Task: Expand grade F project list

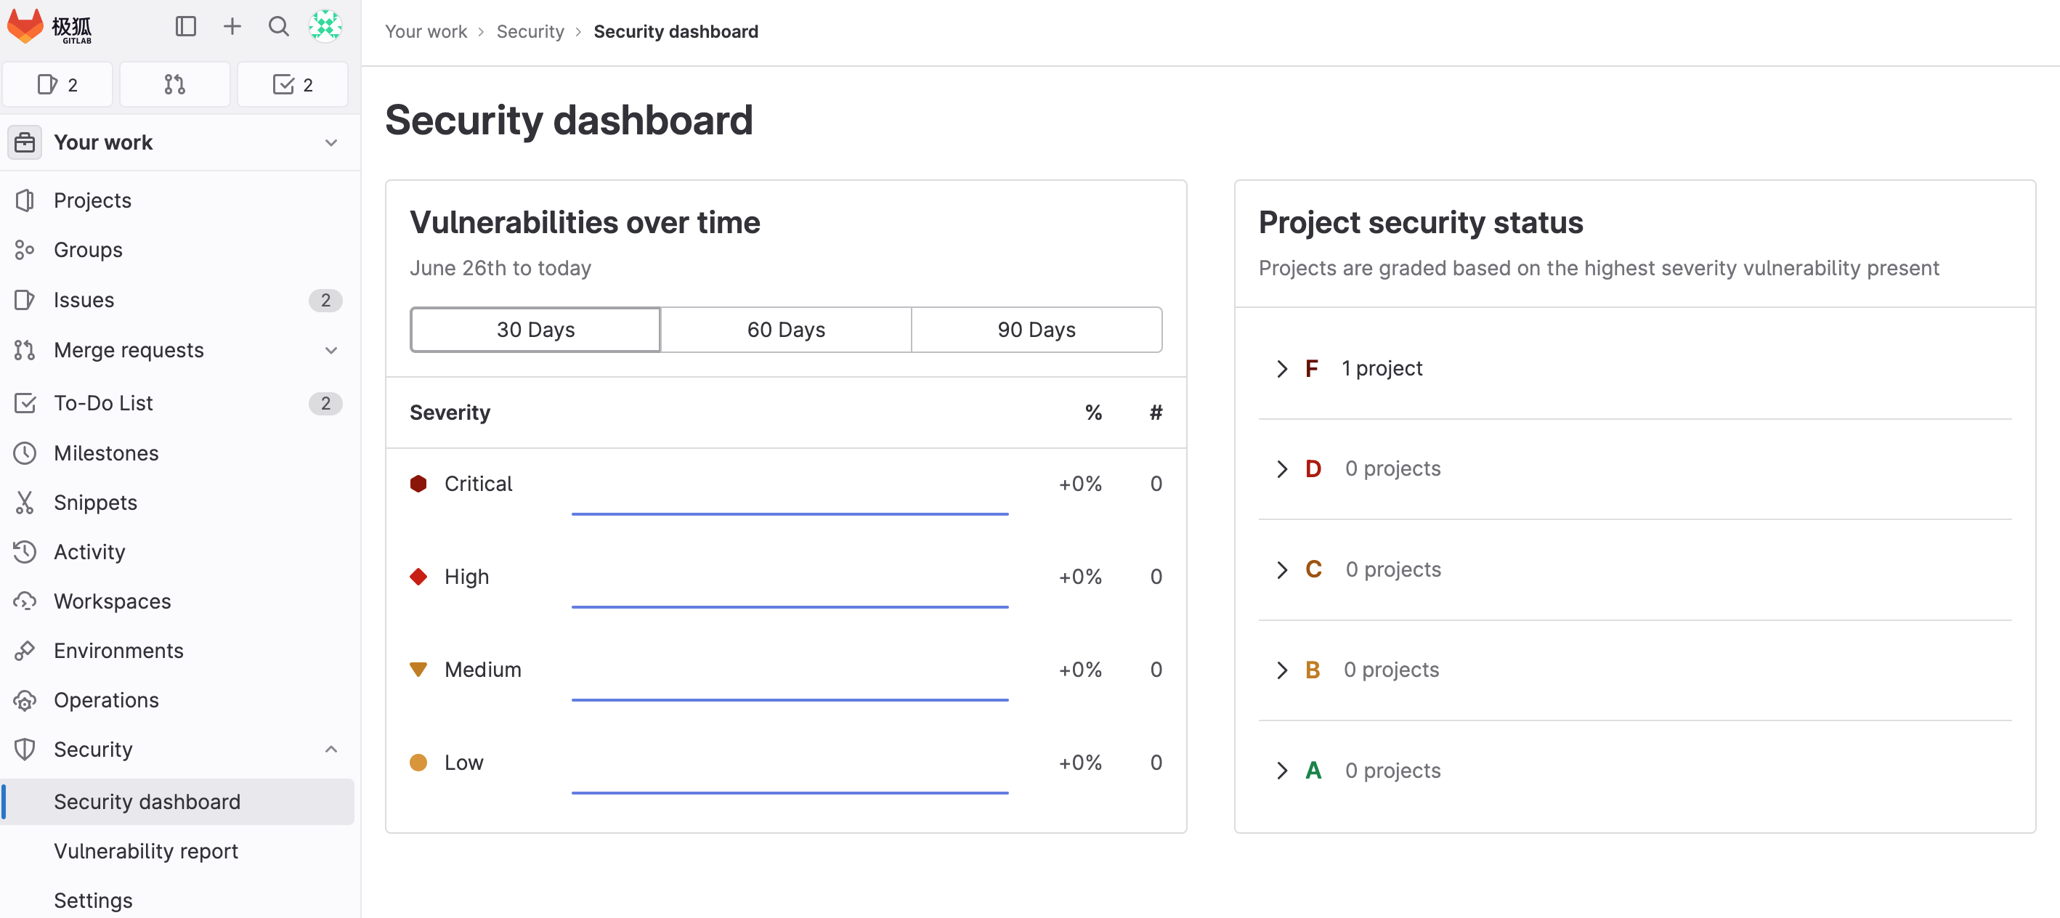Action: tap(1282, 369)
